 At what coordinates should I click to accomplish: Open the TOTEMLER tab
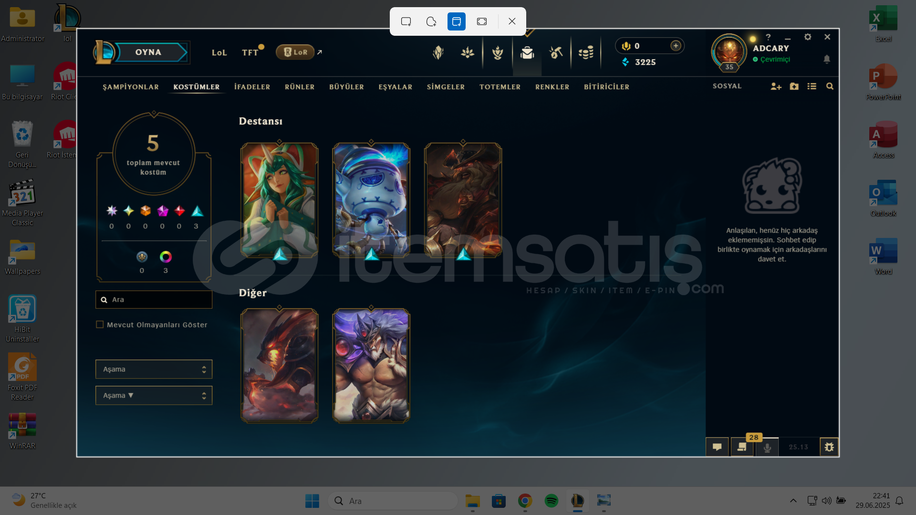tap(500, 87)
